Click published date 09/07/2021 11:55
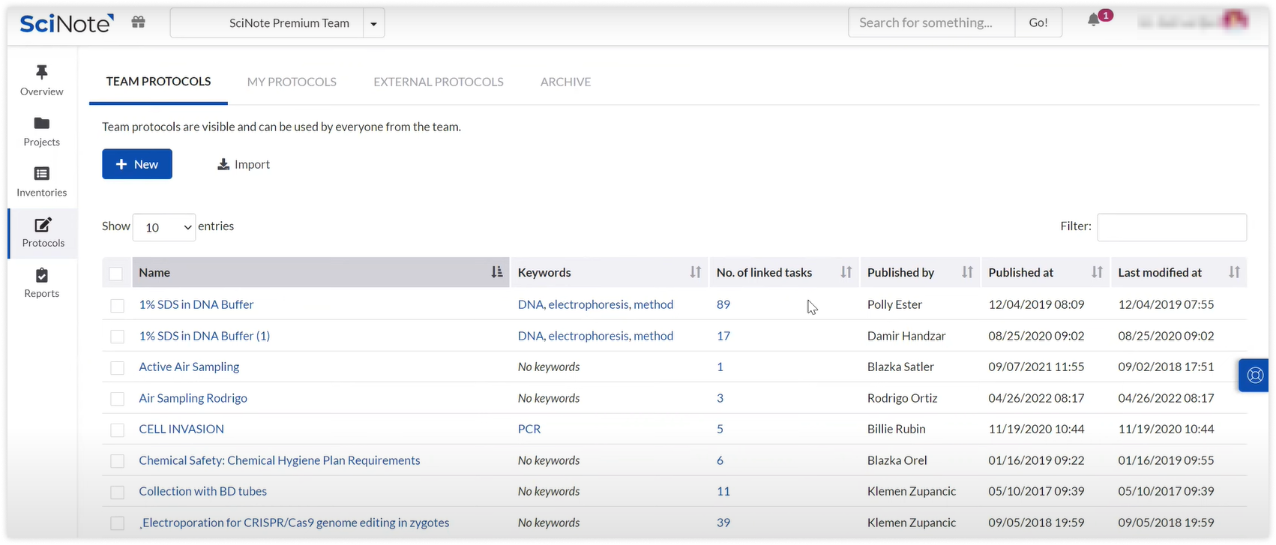1276x545 pixels. point(1036,367)
